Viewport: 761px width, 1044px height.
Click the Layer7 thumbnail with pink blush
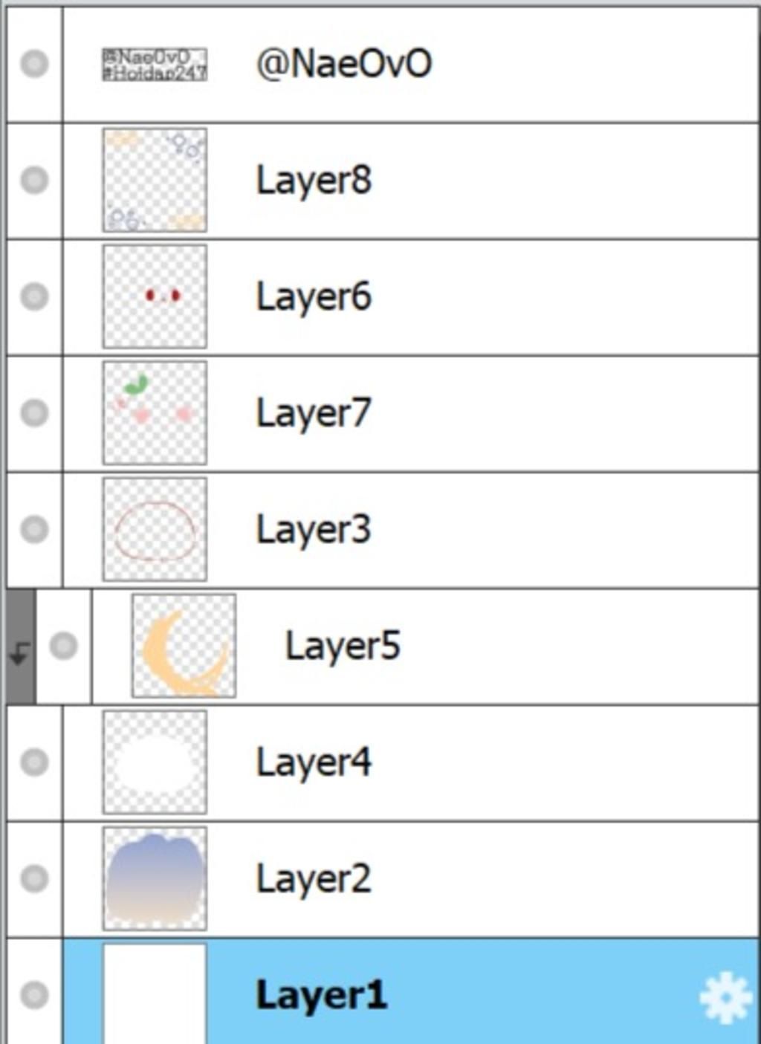[x=155, y=412]
